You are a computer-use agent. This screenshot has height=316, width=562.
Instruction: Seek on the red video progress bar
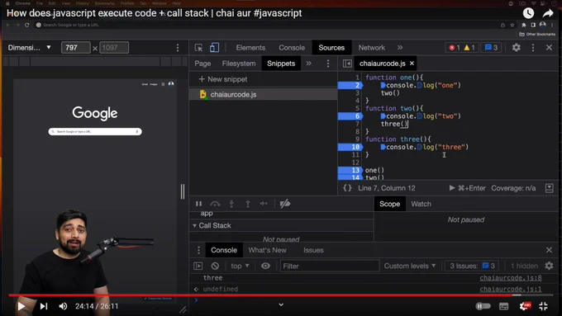click(x=281, y=295)
